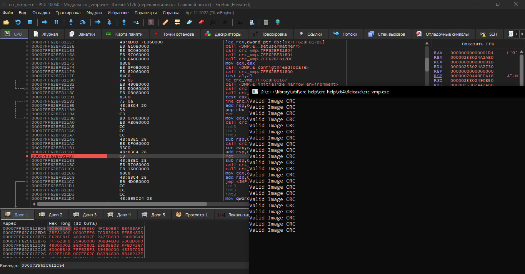525x274 pixels.
Task: Toggle breakpoint bullet at address 00007FF62BF81157
Action: click(x=27, y=42)
